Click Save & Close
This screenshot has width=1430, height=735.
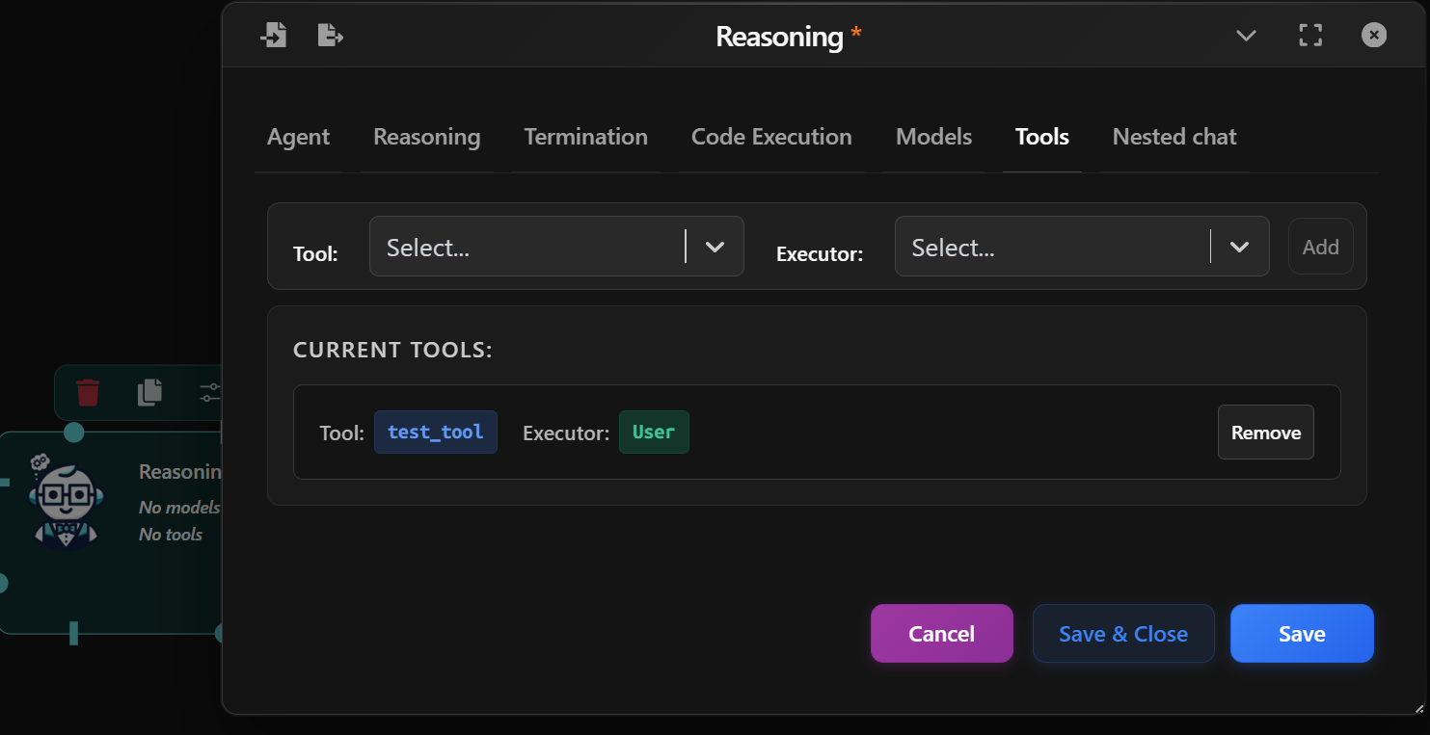pyautogui.click(x=1123, y=633)
